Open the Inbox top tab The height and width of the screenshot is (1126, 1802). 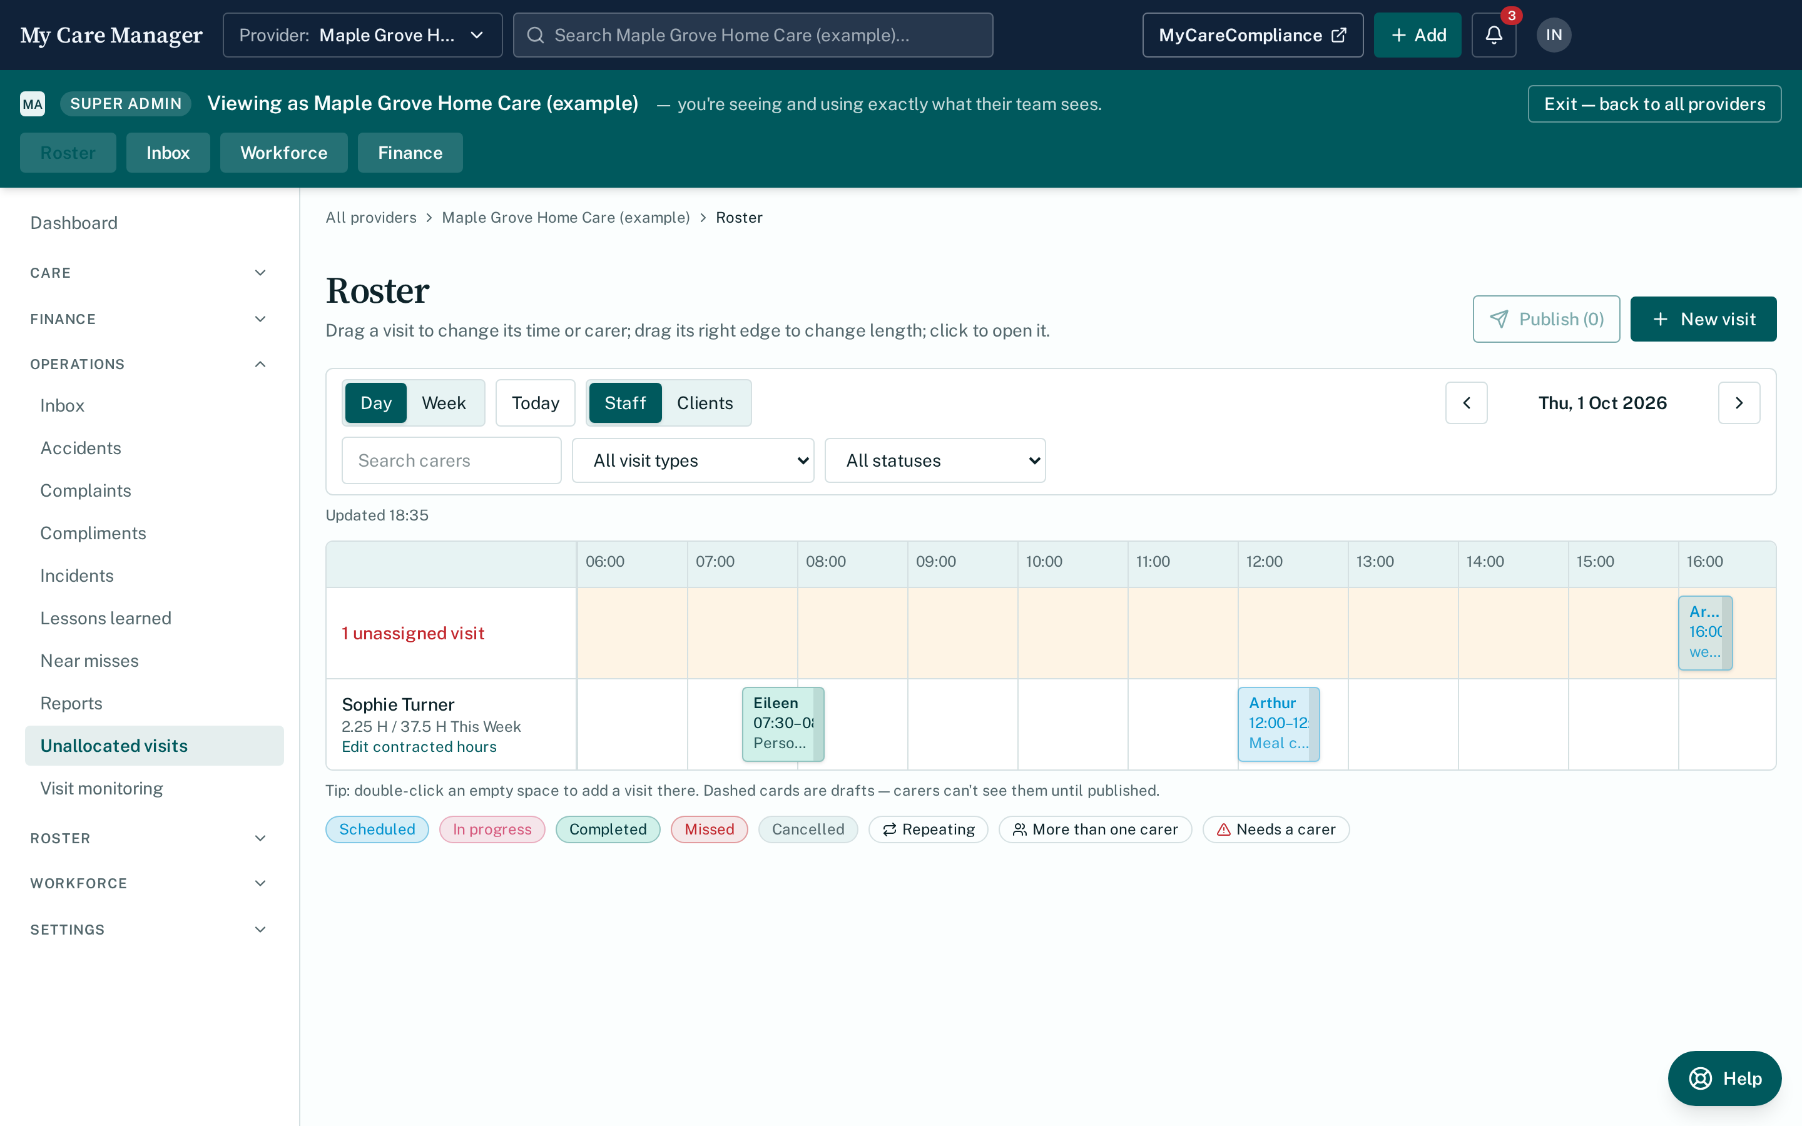click(168, 153)
